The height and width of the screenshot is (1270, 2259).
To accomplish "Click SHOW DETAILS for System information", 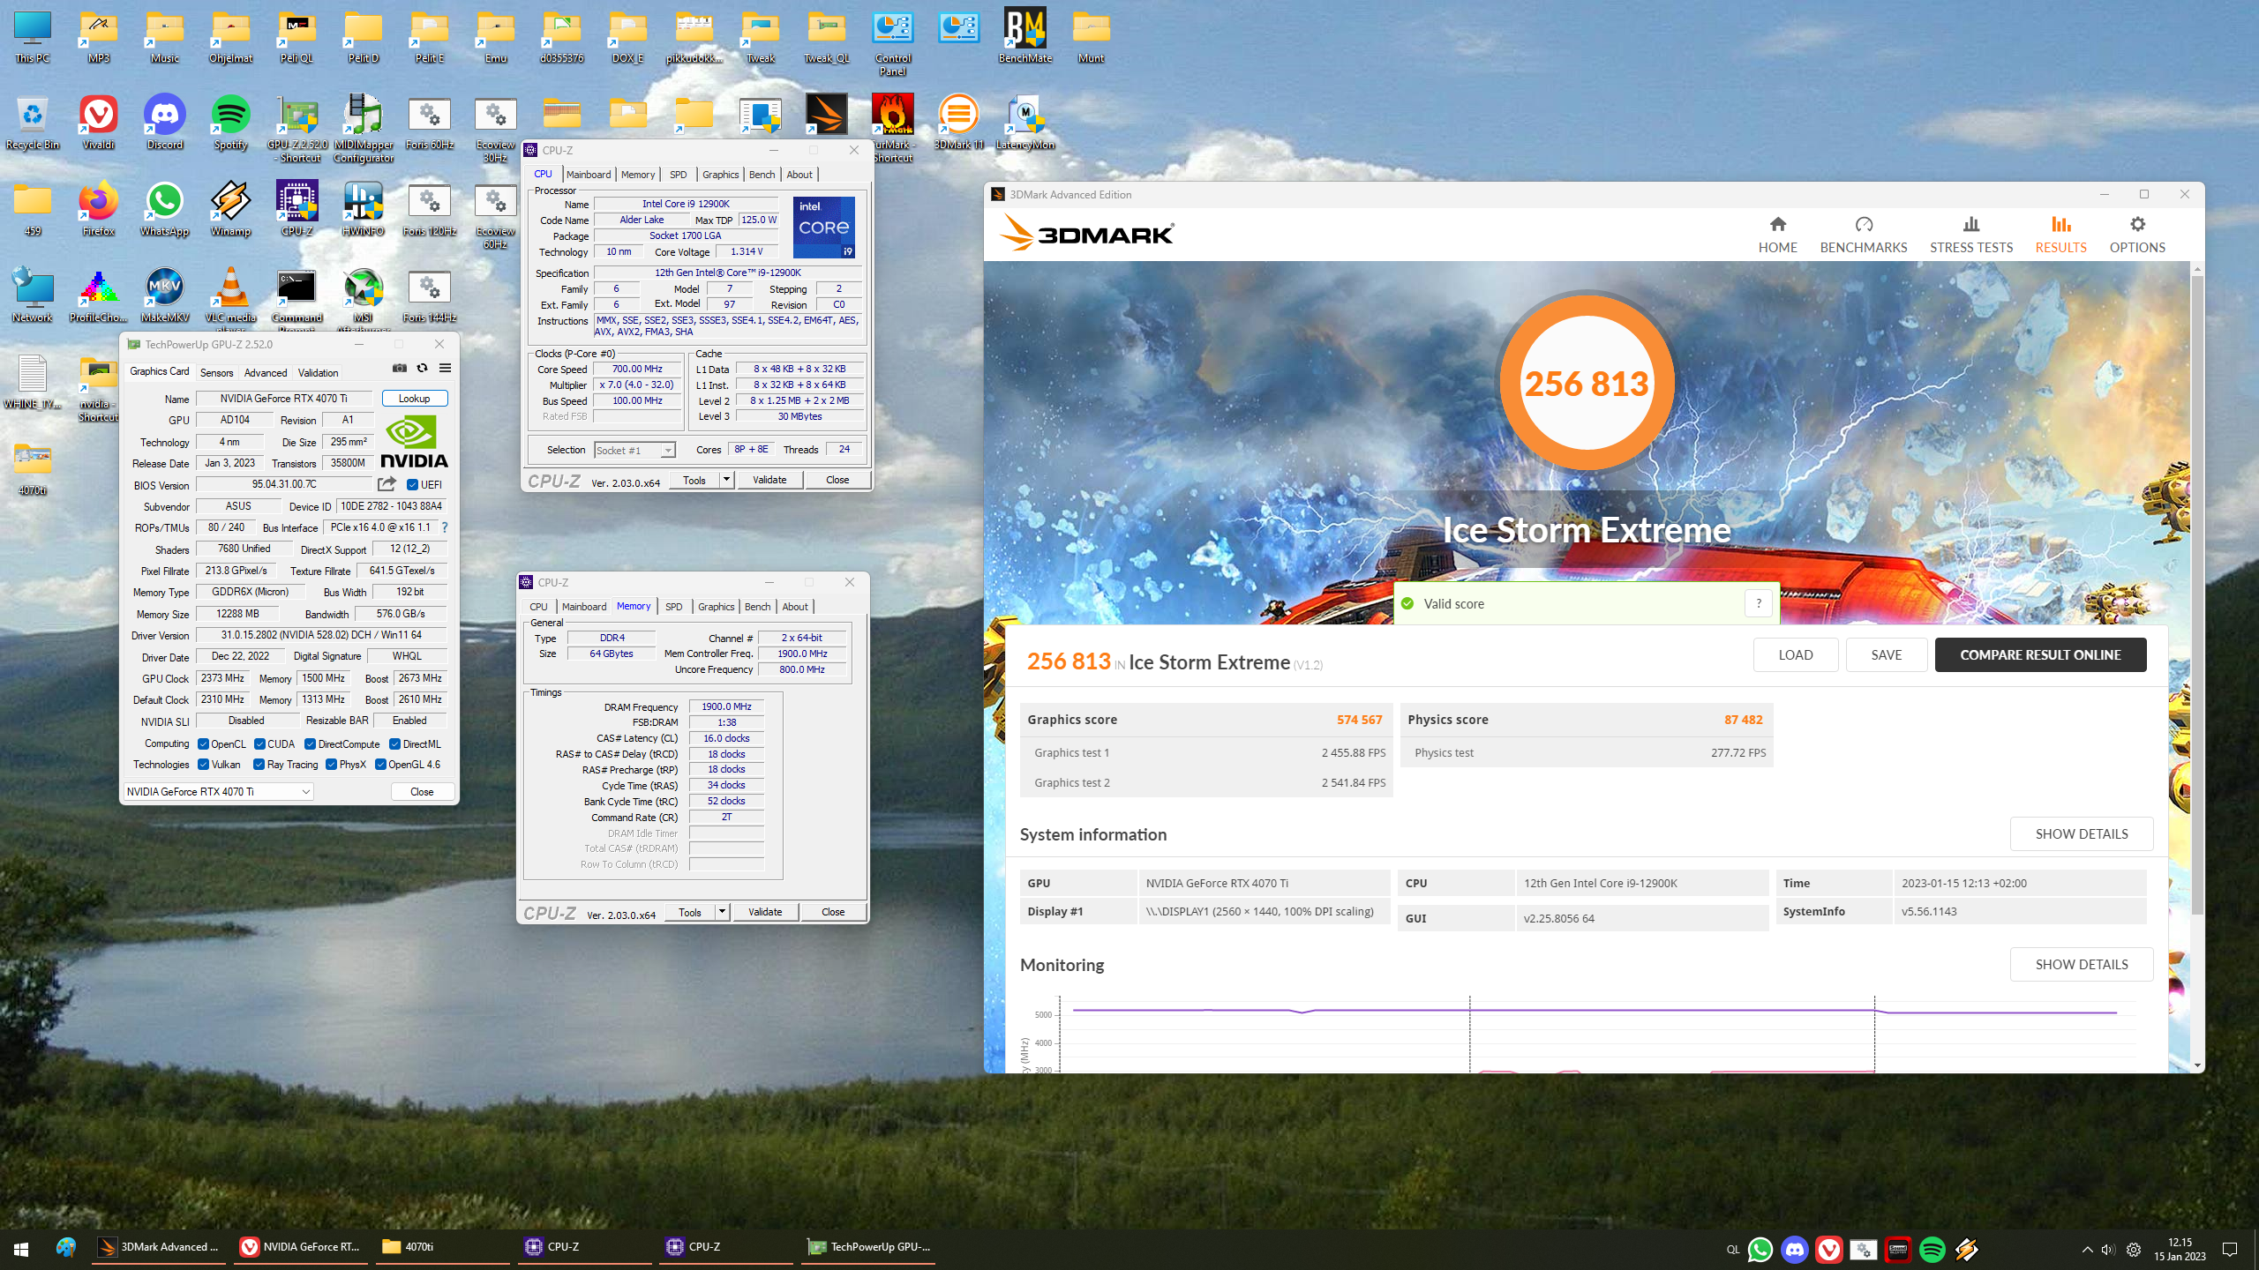I will pyautogui.click(x=2082, y=833).
